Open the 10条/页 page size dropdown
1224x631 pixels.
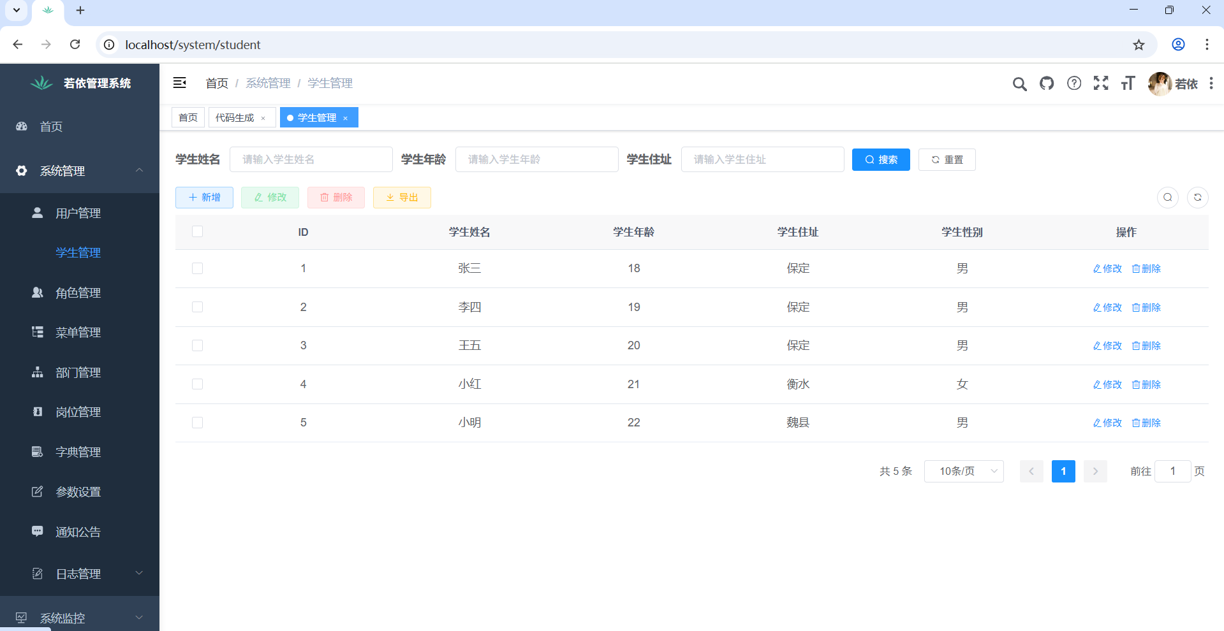[x=964, y=471]
